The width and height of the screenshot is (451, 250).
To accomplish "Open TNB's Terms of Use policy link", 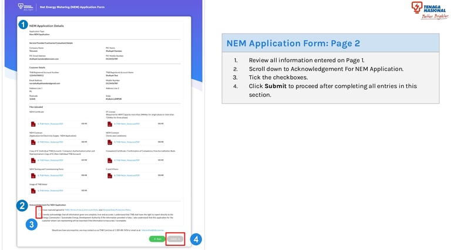I will click(x=82, y=210).
